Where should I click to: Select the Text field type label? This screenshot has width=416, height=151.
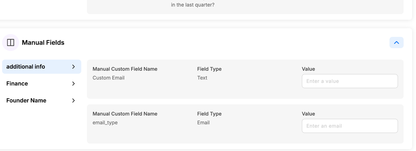click(202, 78)
